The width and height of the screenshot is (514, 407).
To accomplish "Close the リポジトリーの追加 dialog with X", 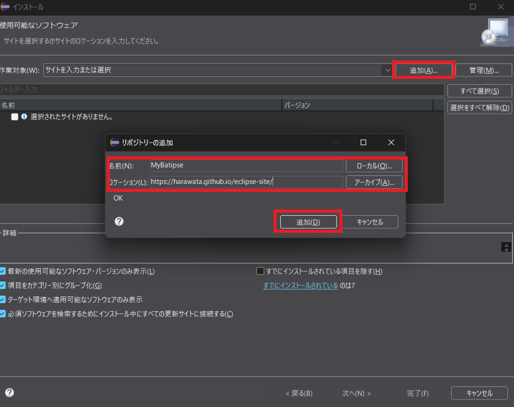I will tap(391, 142).
